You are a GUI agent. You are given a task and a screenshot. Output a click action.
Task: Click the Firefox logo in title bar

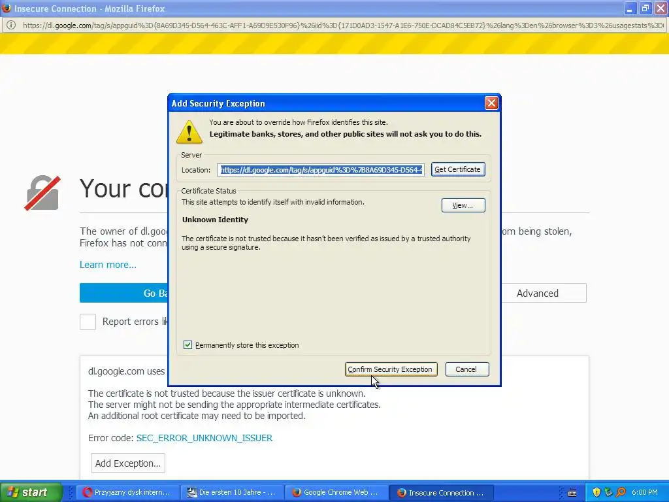(7, 8)
